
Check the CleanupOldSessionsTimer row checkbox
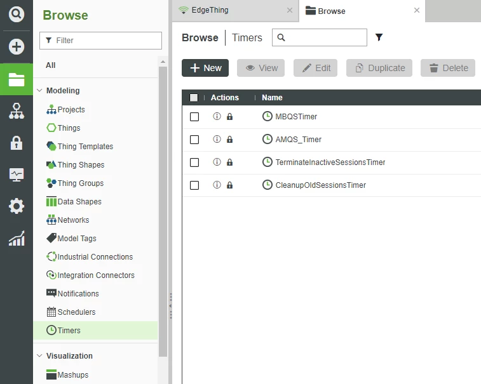pyautogui.click(x=194, y=185)
